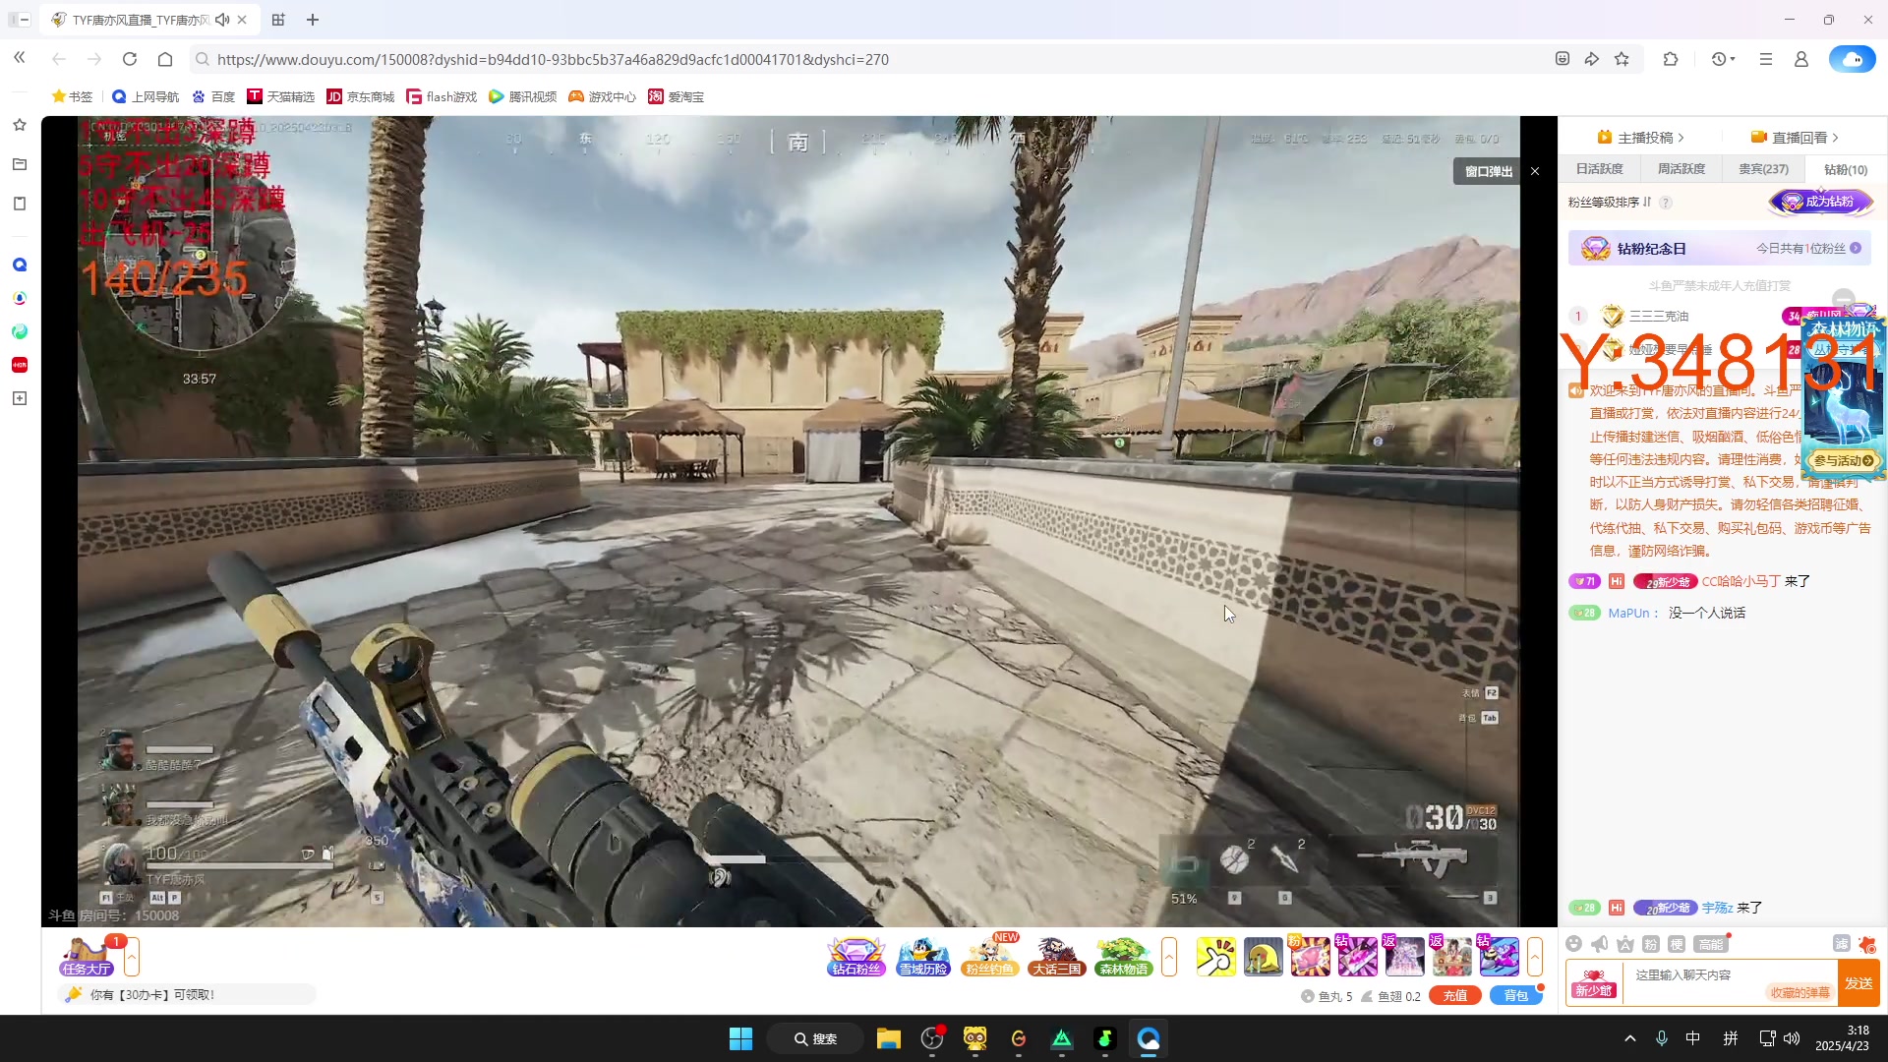The image size is (1888, 1062).
Task: Click the 新少爺 badge beside chat input
Action: [x=1593, y=983]
